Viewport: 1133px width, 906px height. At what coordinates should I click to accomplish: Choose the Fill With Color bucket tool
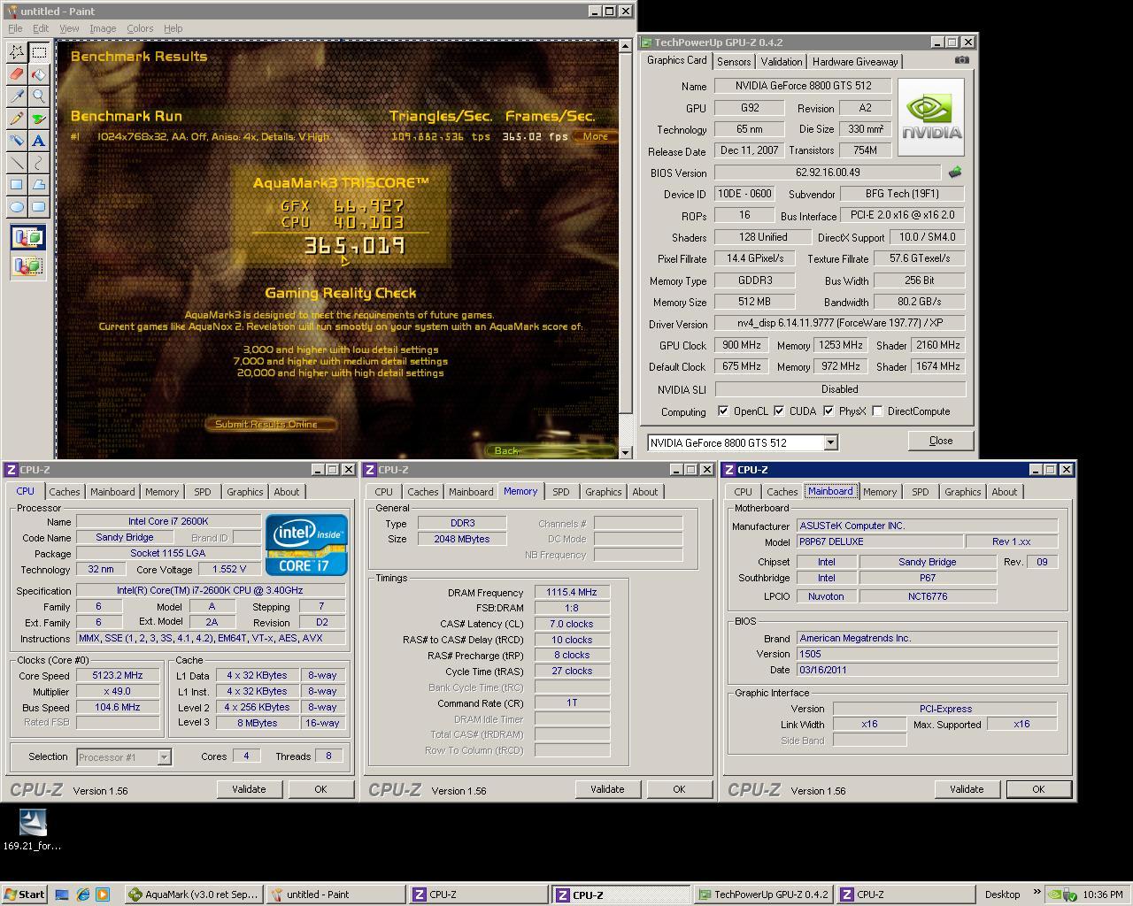pyautogui.click(x=38, y=74)
